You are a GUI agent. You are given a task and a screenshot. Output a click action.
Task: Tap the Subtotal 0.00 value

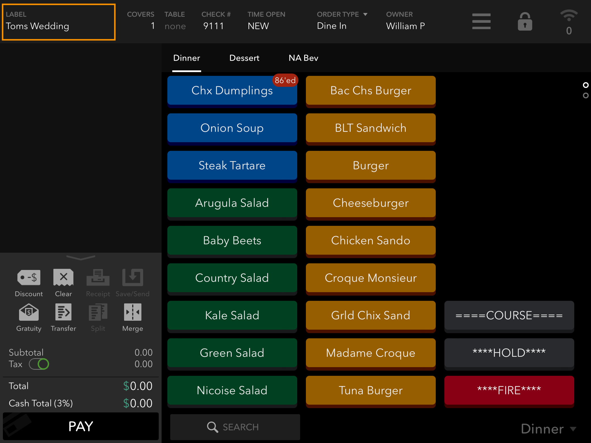tap(143, 352)
